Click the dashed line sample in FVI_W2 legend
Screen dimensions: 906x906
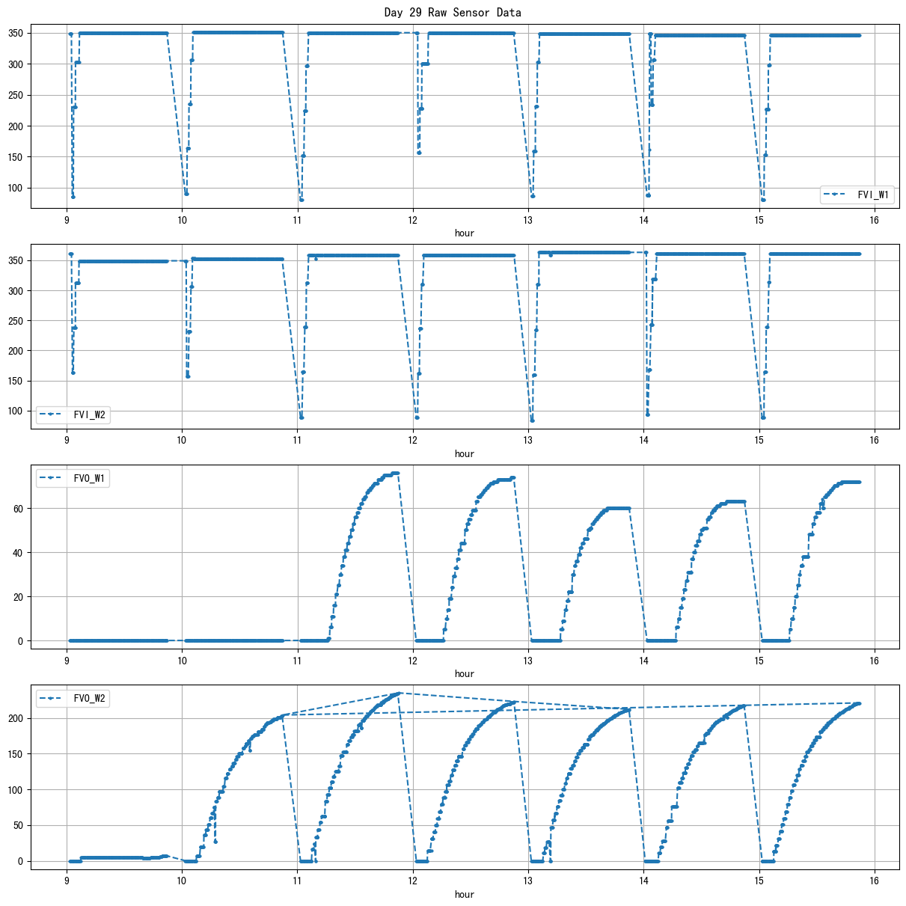52,414
